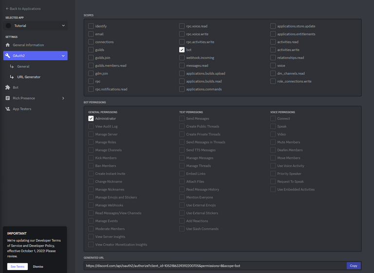374x273 pixels.
Task: Click the generated URL text field
Action: (215, 266)
